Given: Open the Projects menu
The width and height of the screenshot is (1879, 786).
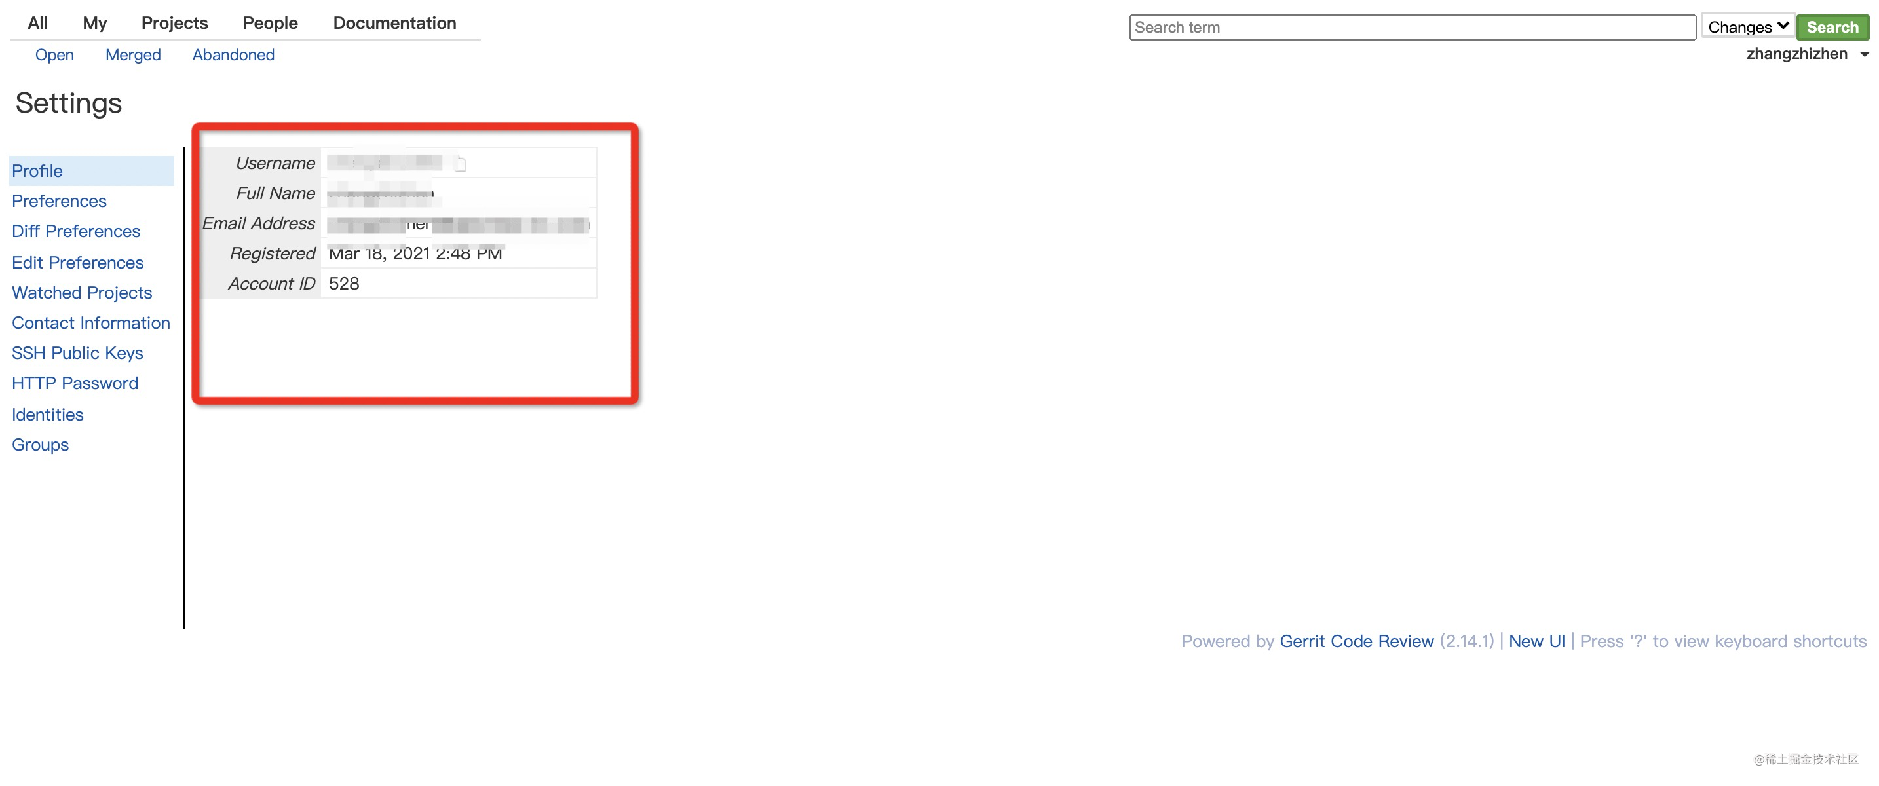Looking at the screenshot, I should tap(174, 23).
